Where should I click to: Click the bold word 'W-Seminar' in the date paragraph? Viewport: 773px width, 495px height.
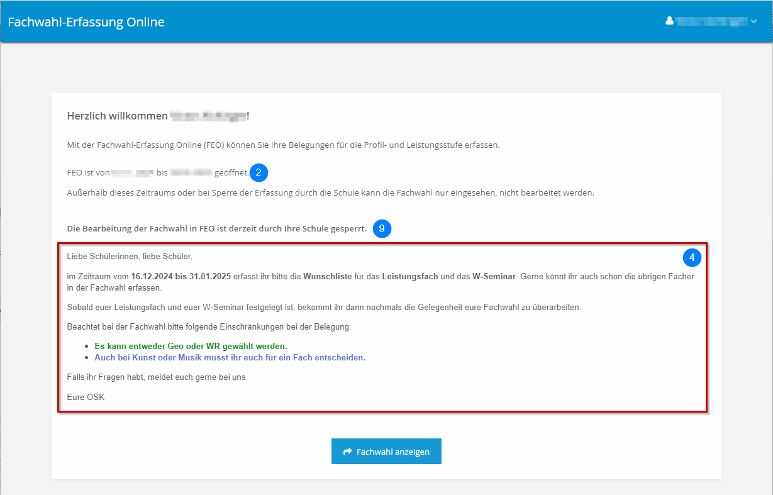pyautogui.click(x=494, y=276)
